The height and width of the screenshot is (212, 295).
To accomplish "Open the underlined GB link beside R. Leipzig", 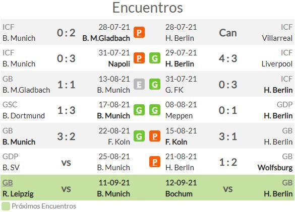I will click(8, 182).
